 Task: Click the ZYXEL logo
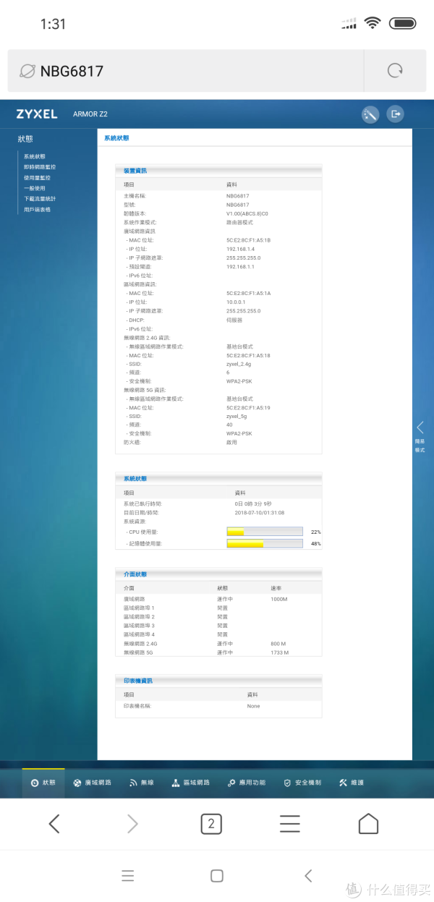coord(37,114)
